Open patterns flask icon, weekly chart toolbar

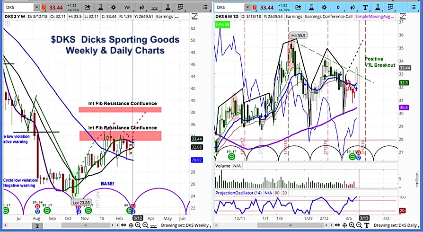[x=167, y=7]
